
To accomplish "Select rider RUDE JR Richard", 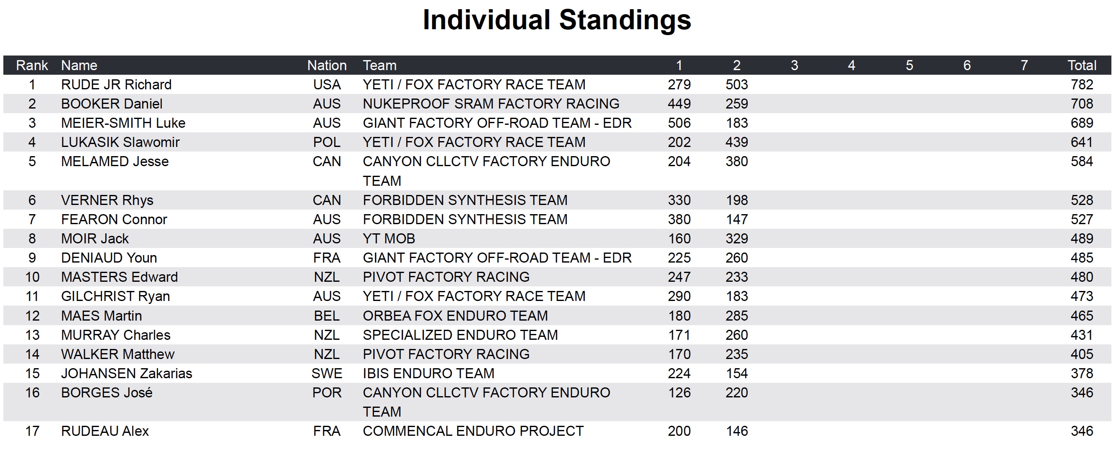I will point(116,84).
